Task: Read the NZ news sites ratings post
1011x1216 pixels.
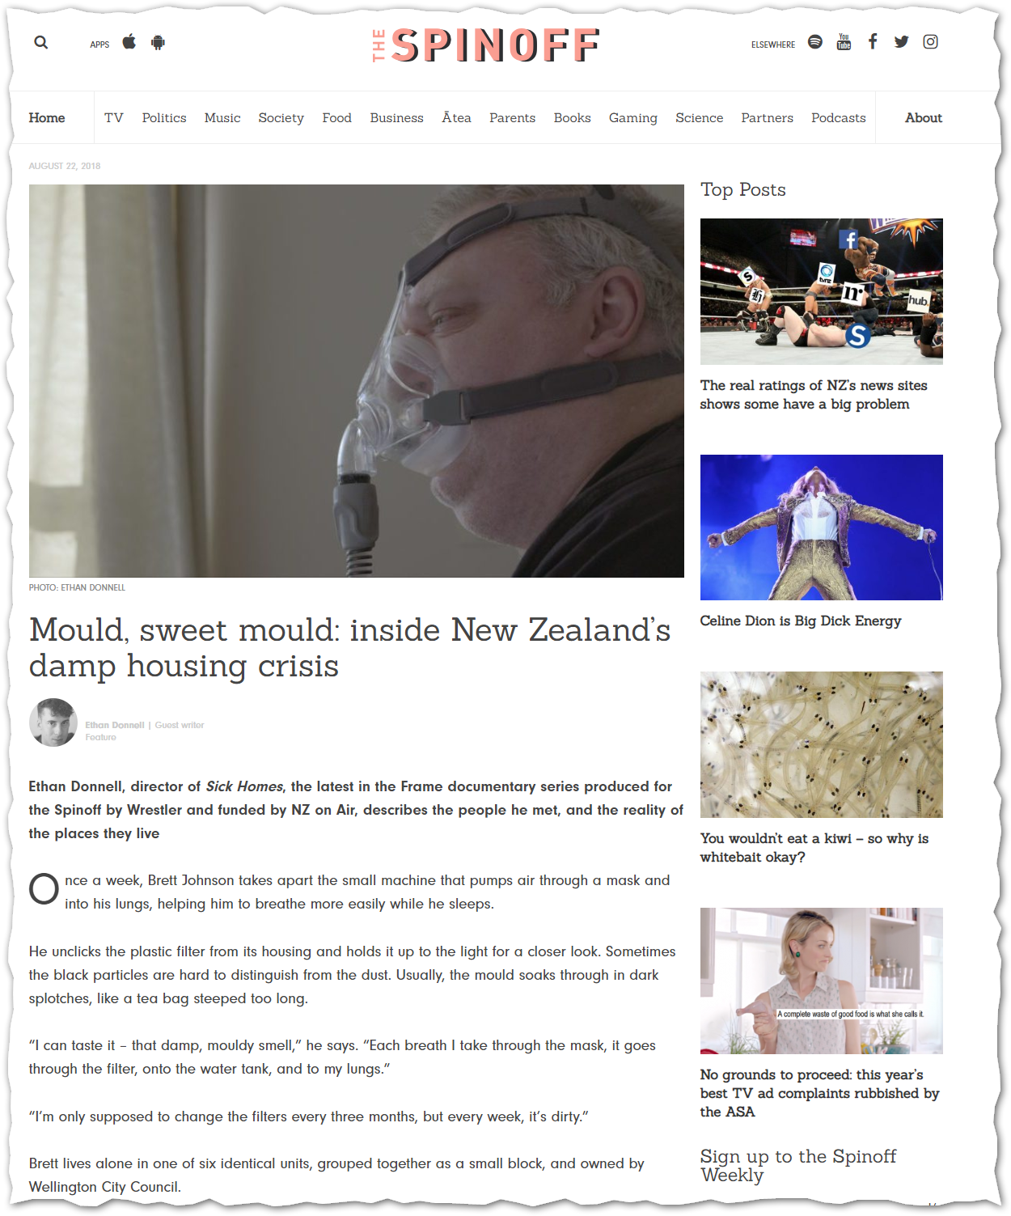Action: (x=814, y=395)
